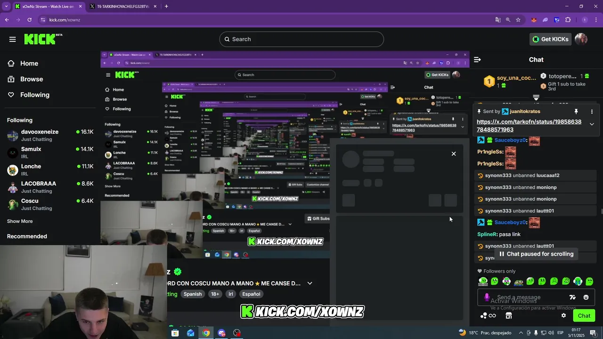Open Windows notification center
Viewport: 603px width, 339px height.
(593, 333)
